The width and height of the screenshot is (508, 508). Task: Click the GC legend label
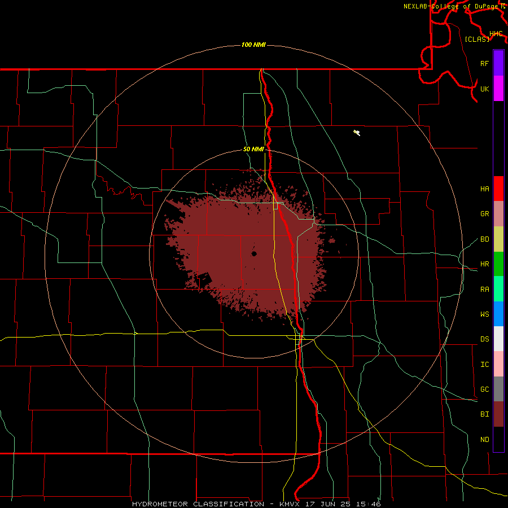click(x=485, y=389)
